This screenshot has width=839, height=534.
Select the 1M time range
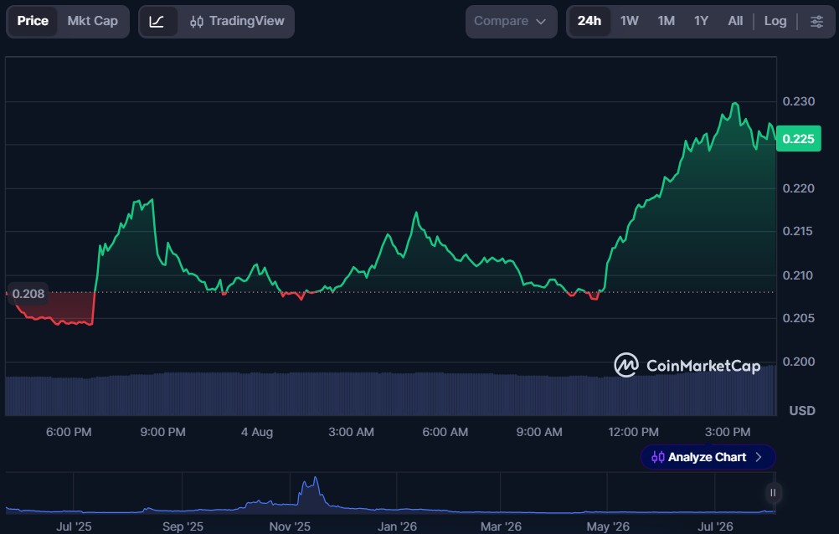(x=667, y=22)
